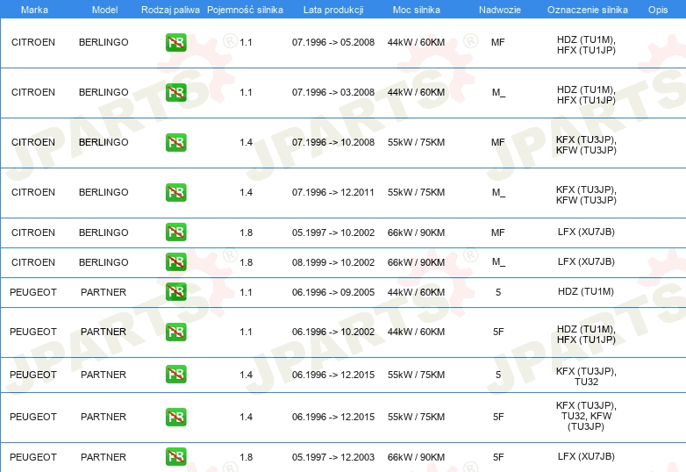Viewport: 686px width, 472px height.
Task: Click the Lata produkcji column header
Action: pos(332,9)
